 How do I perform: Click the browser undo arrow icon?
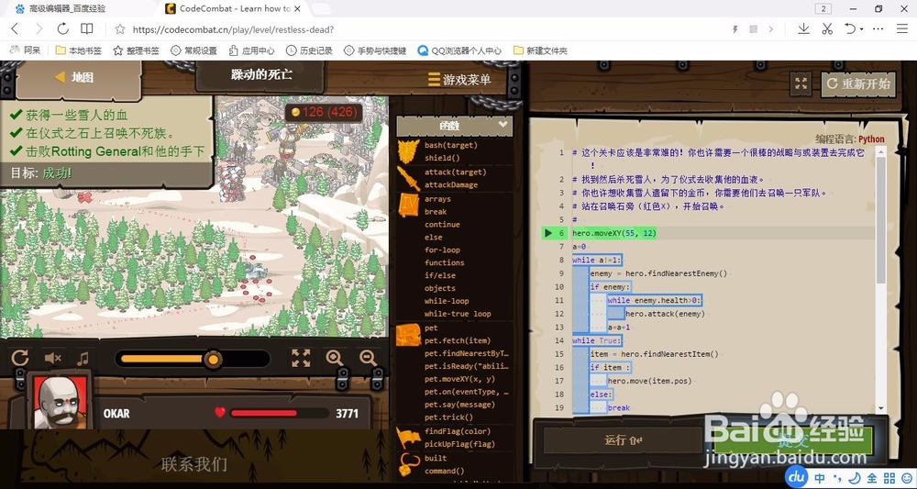point(850,28)
